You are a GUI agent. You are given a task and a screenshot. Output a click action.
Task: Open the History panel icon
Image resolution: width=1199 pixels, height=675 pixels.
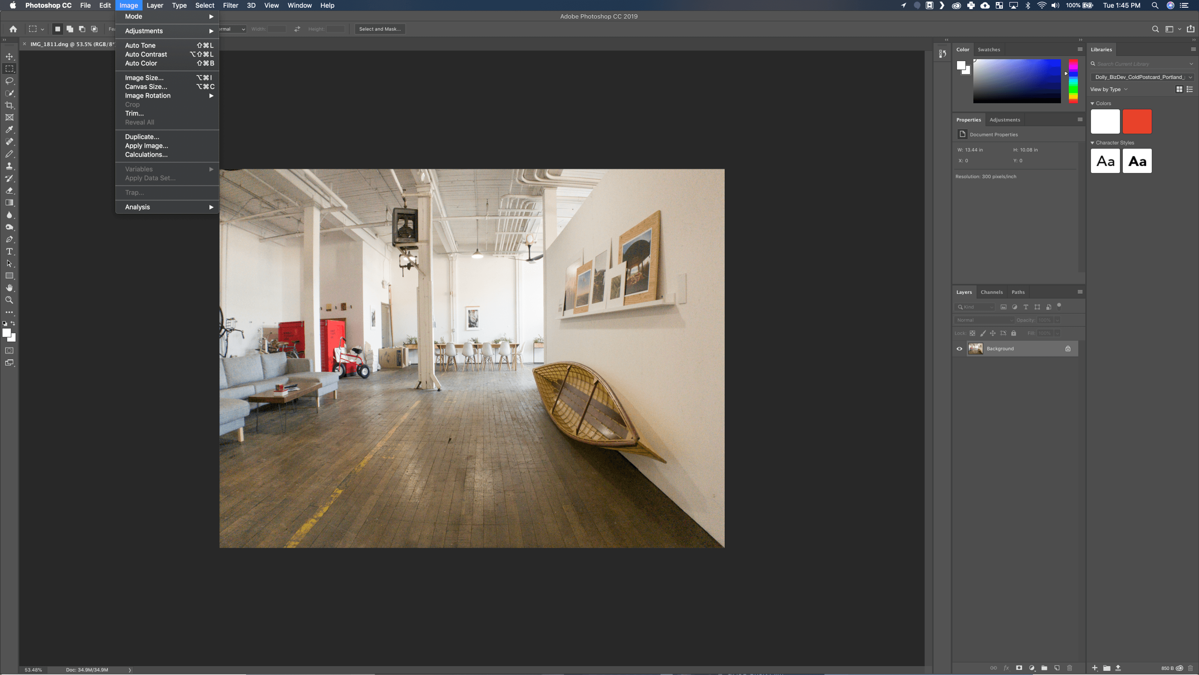click(943, 53)
